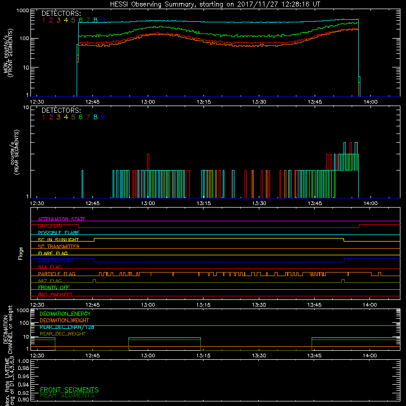Click the 0.92 tick on the livetime axis

pos(23,393)
